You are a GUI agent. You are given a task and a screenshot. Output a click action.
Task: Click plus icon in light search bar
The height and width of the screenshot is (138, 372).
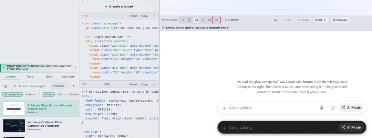(224, 108)
